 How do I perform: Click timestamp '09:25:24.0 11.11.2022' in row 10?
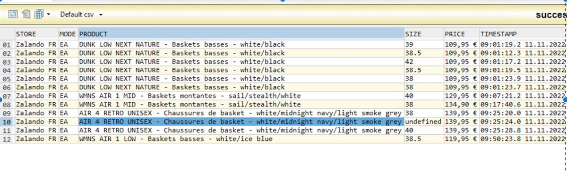pyautogui.click(x=523, y=122)
